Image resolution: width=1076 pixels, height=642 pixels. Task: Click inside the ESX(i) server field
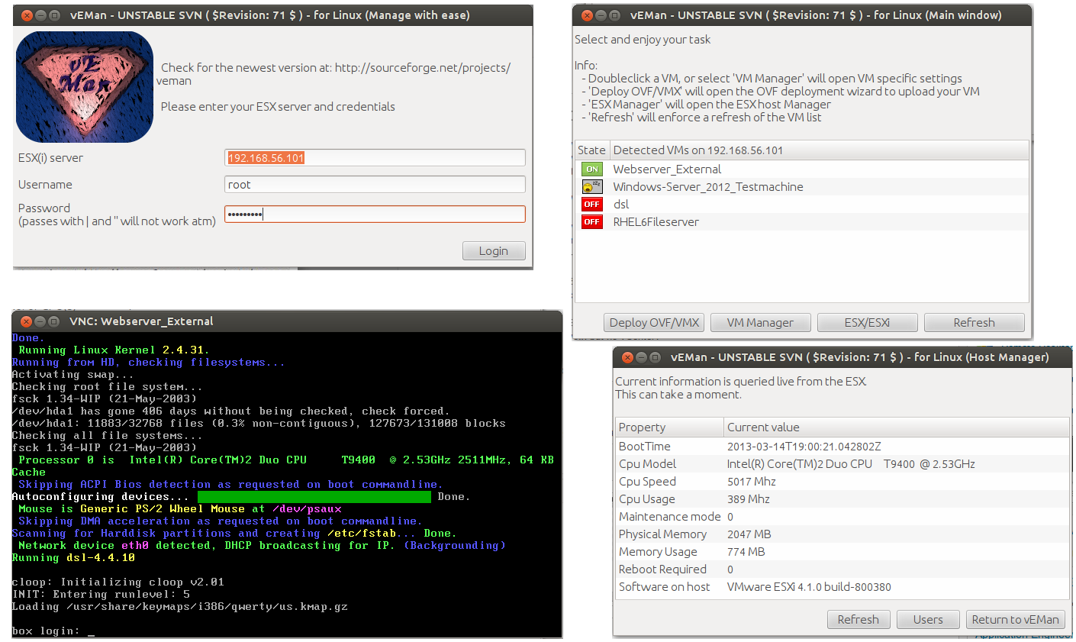point(374,157)
